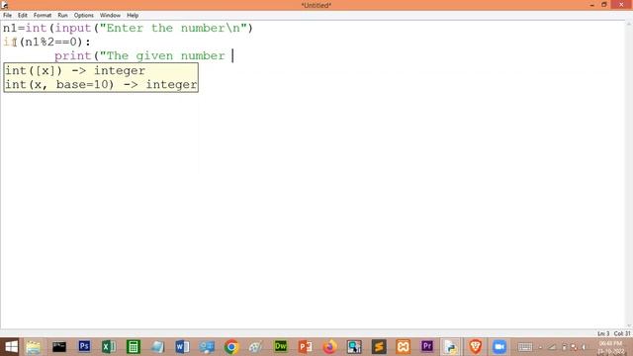
Task: Launch Word from the taskbar
Action: (x=182, y=347)
